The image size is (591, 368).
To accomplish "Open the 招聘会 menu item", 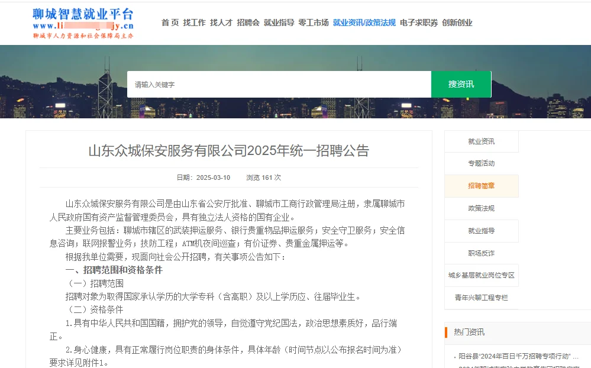I will tap(248, 23).
